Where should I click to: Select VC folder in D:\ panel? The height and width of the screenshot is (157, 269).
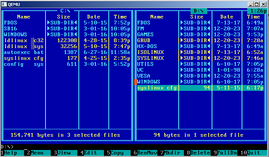coord(140,70)
